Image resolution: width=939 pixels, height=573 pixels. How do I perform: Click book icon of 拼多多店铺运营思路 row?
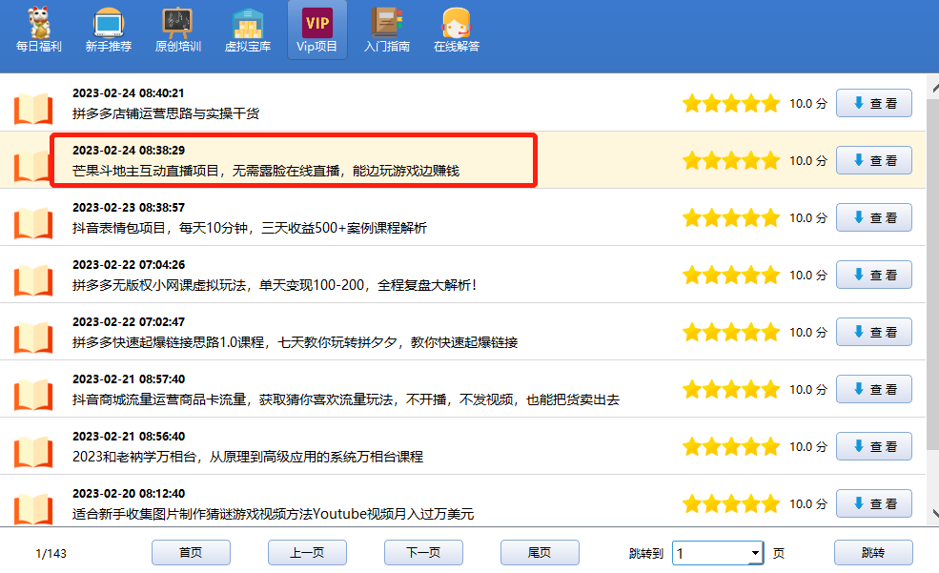[33, 109]
